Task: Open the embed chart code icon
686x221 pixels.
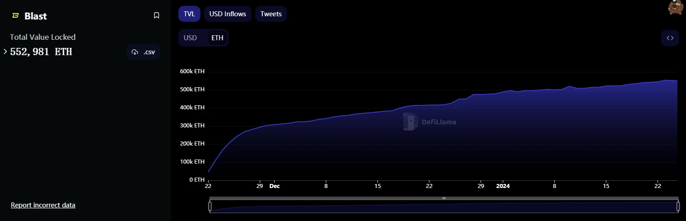Action: point(670,38)
